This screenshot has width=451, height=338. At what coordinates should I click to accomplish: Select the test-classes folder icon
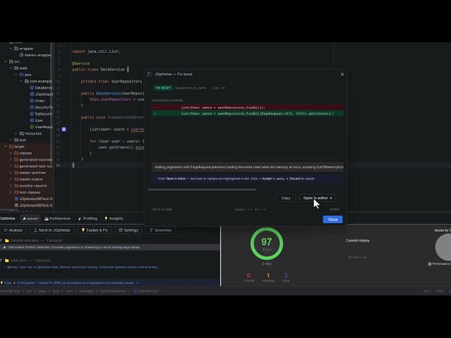(x=16, y=192)
